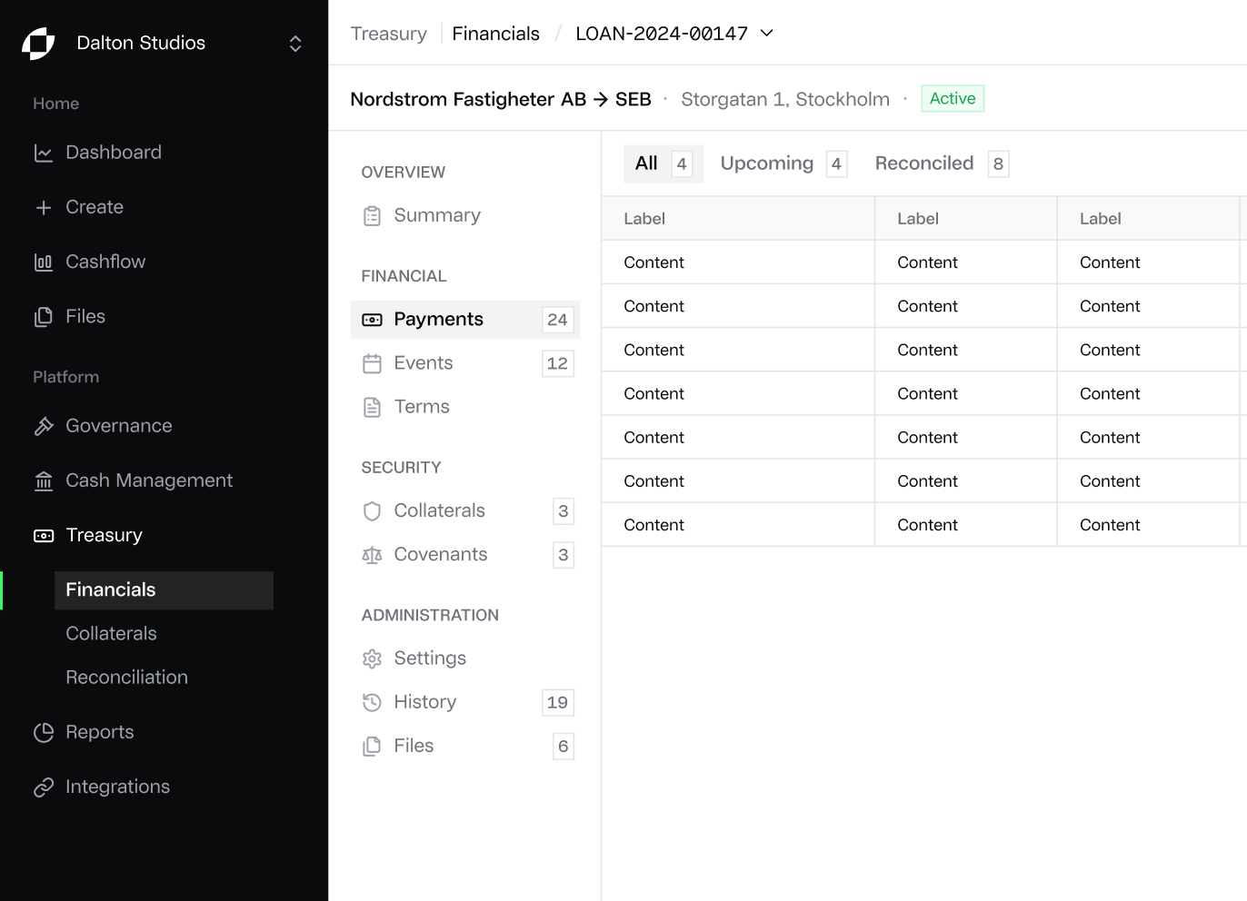Open Cash Management bank icon
1247x901 pixels.
[44, 480]
